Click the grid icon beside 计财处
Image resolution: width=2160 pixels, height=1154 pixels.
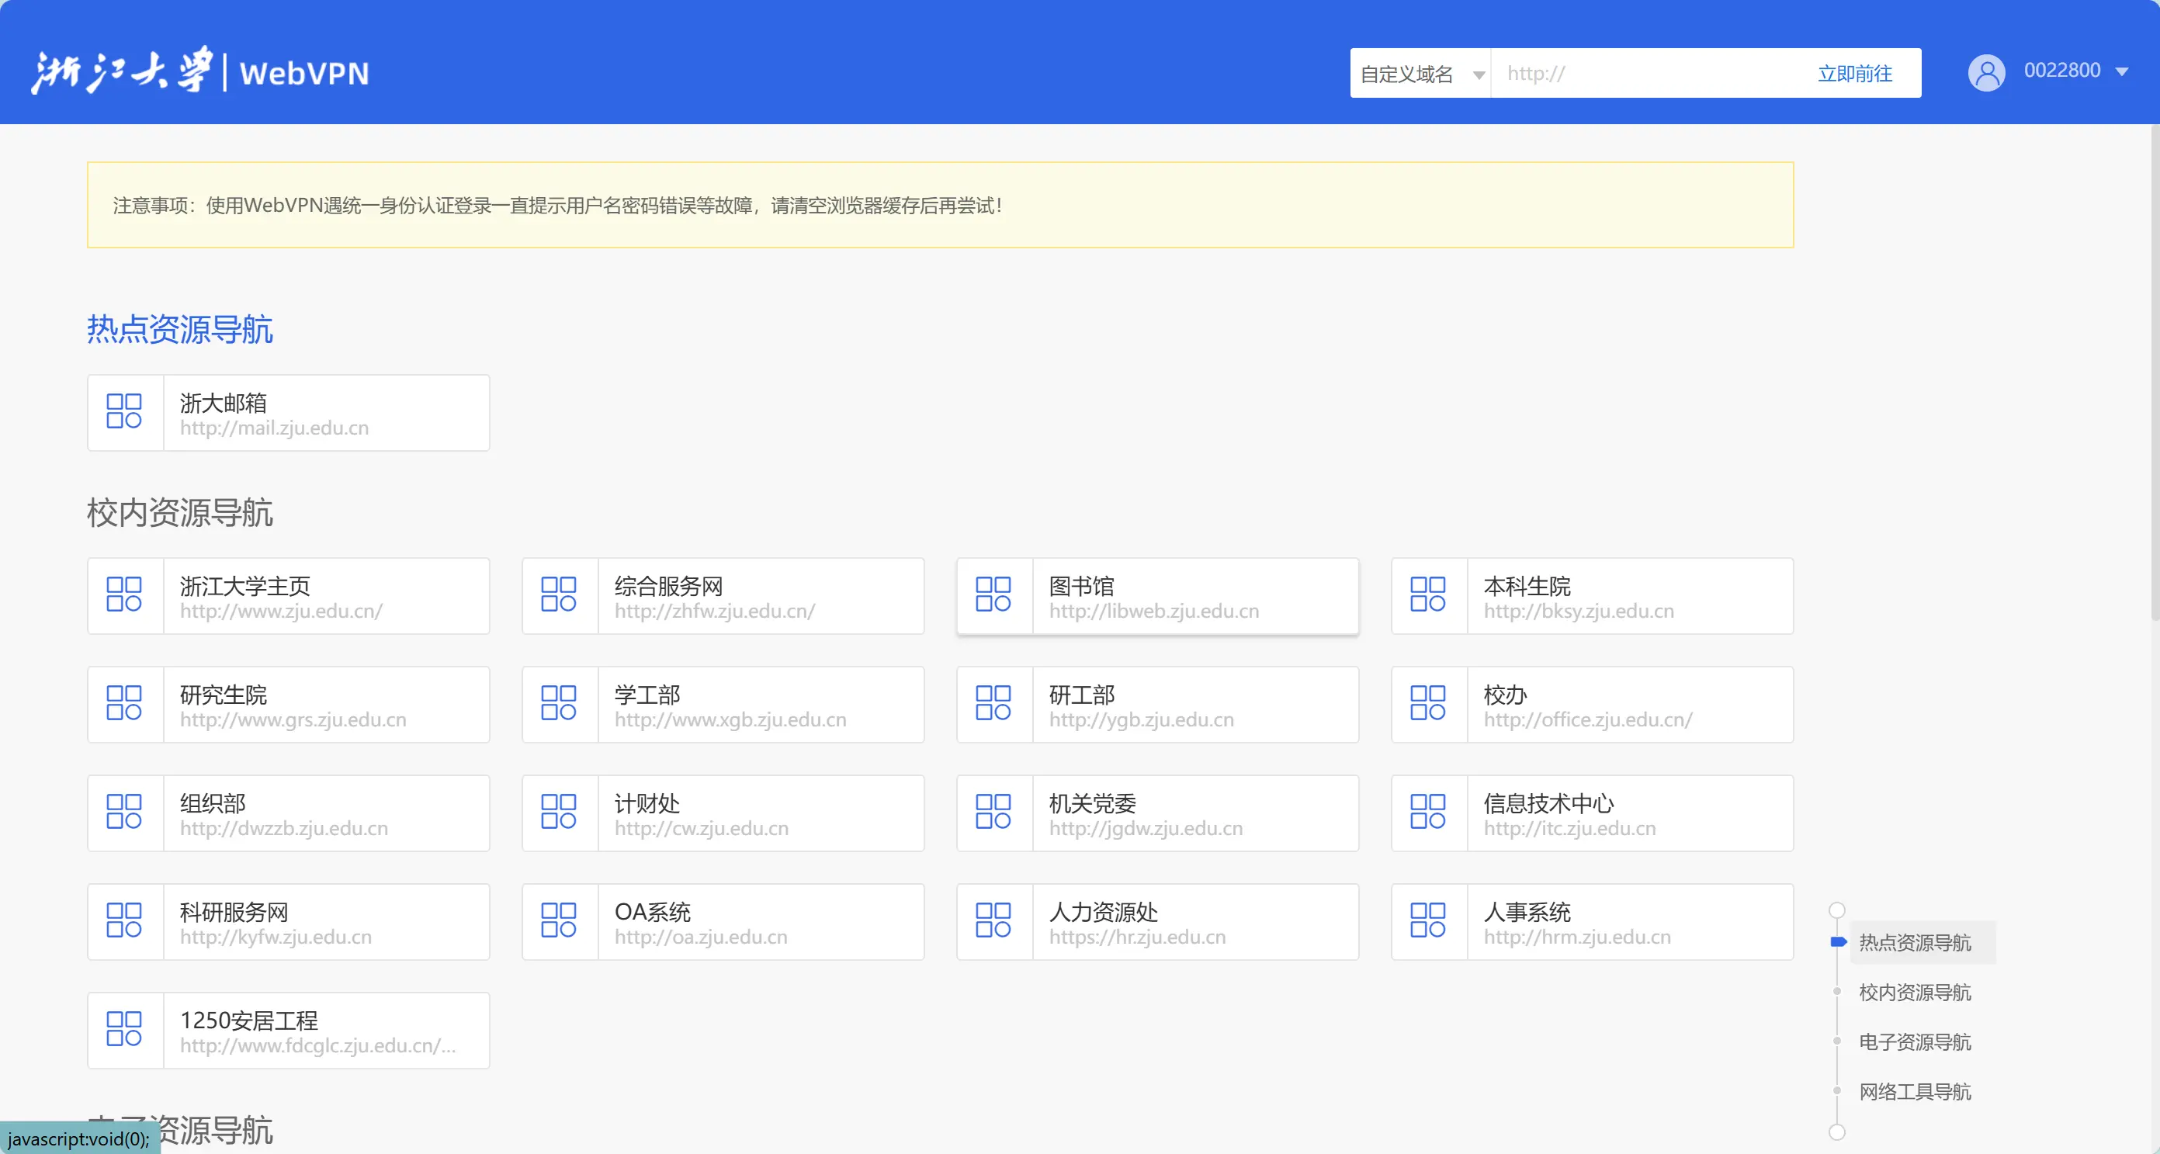(x=559, y=812)
